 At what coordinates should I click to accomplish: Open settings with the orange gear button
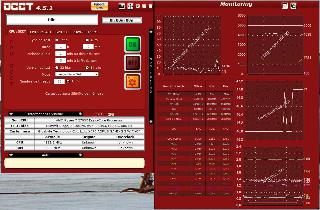(133, 81)
